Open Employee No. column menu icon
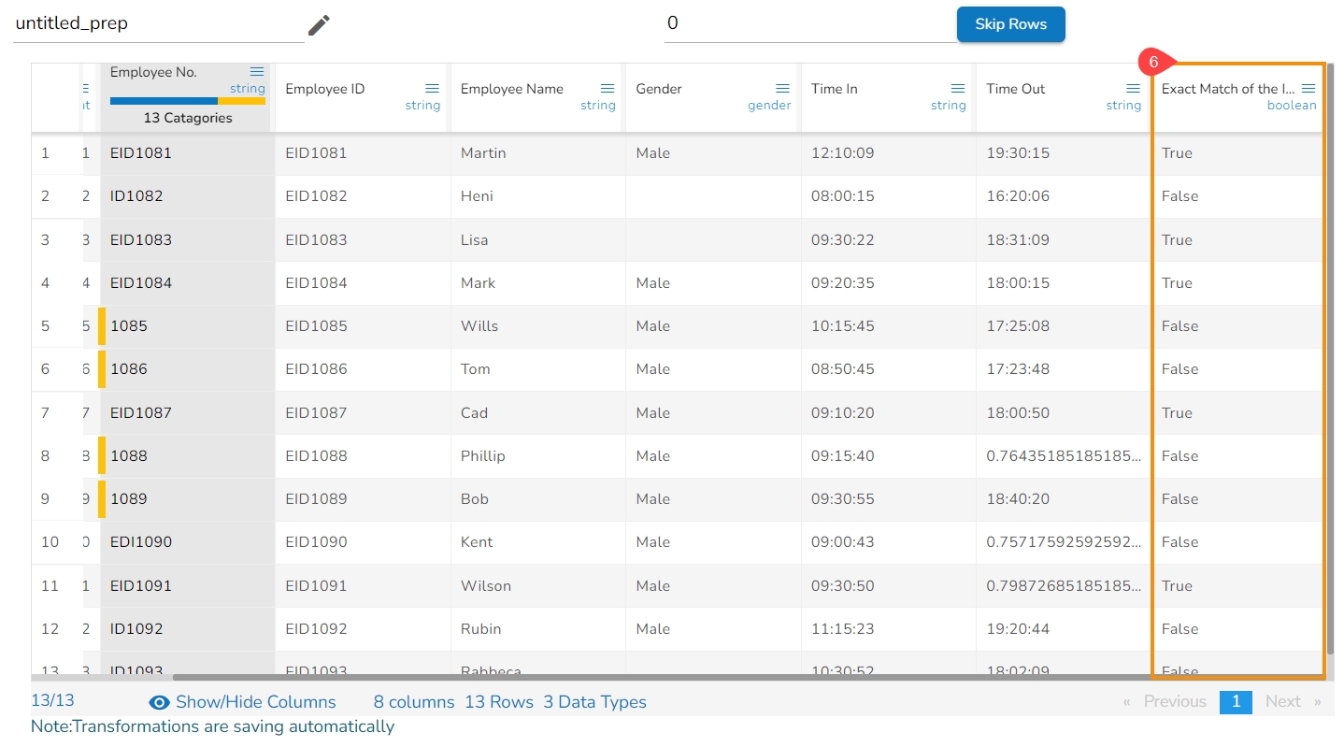1344x747 pixels. coord(257,72)
